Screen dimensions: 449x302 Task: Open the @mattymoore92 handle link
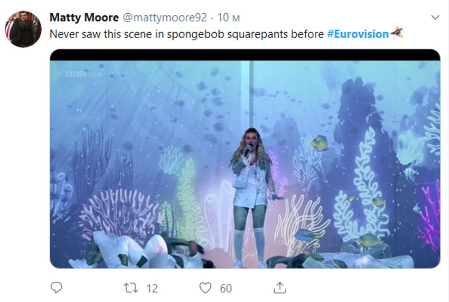tap(165, 17)
